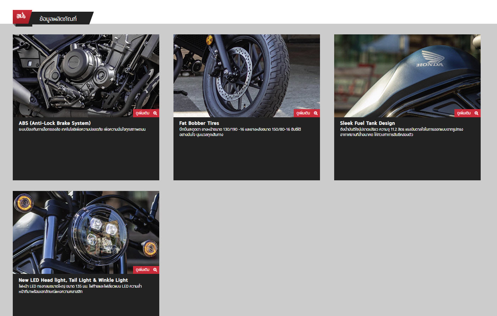Click the ABS (Anti-Lock Brake System) title
The width and height of the screenshot is (497, 316).
coord(55,123)
